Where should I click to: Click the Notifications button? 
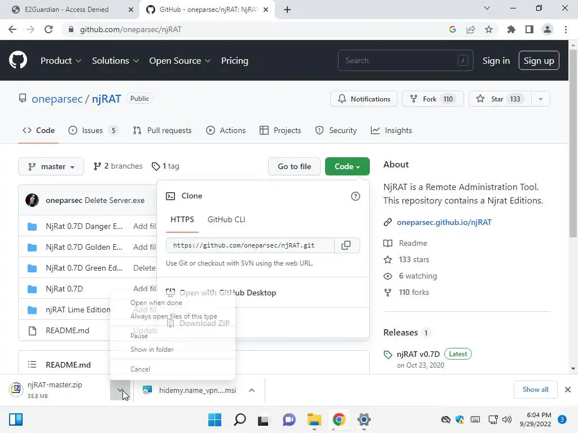coord(364,99)
